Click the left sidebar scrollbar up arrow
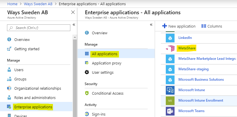Image resolution: width=237 pixels, height=117 pixels. click(x=75, y=37)
